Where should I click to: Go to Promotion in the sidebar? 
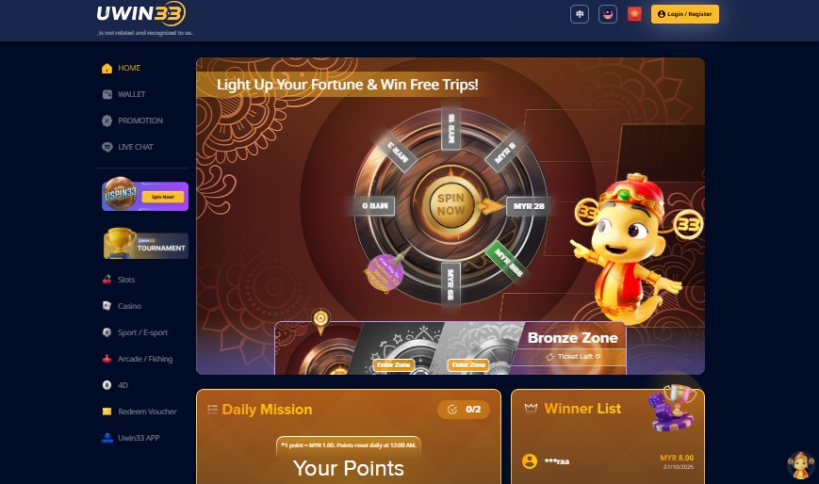click(133, 121)
